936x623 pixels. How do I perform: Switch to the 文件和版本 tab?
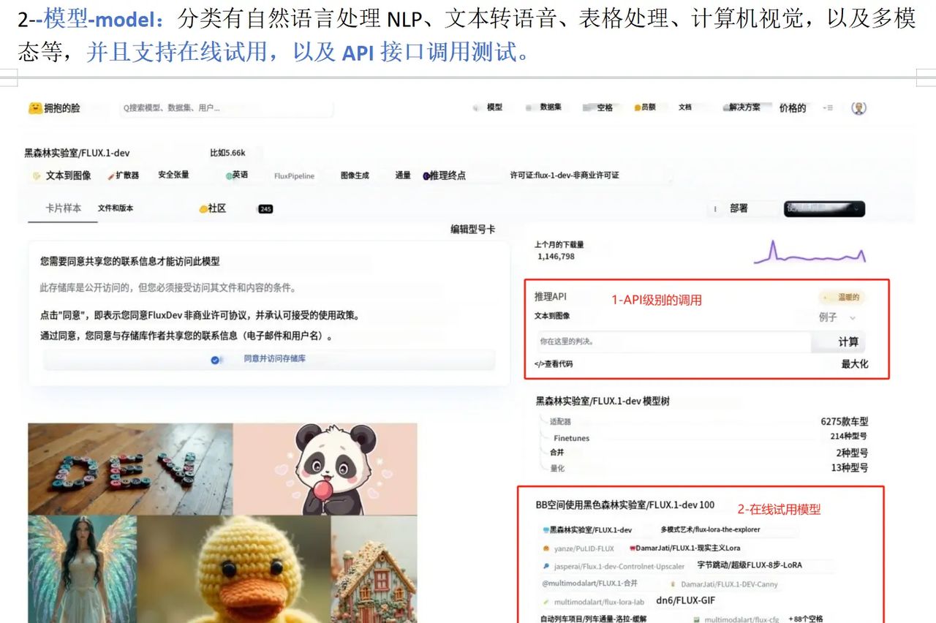coord(116,208)
